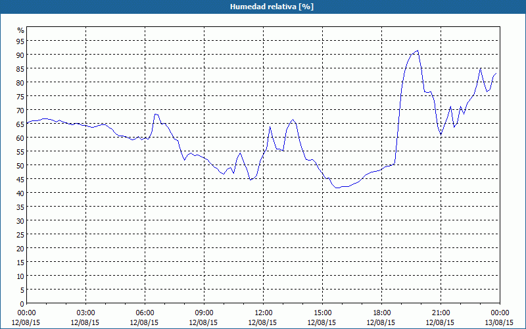This screenshot has height=329, width=526.
Task: Click the 18:00 time axis label
Action: click(382, 313)
